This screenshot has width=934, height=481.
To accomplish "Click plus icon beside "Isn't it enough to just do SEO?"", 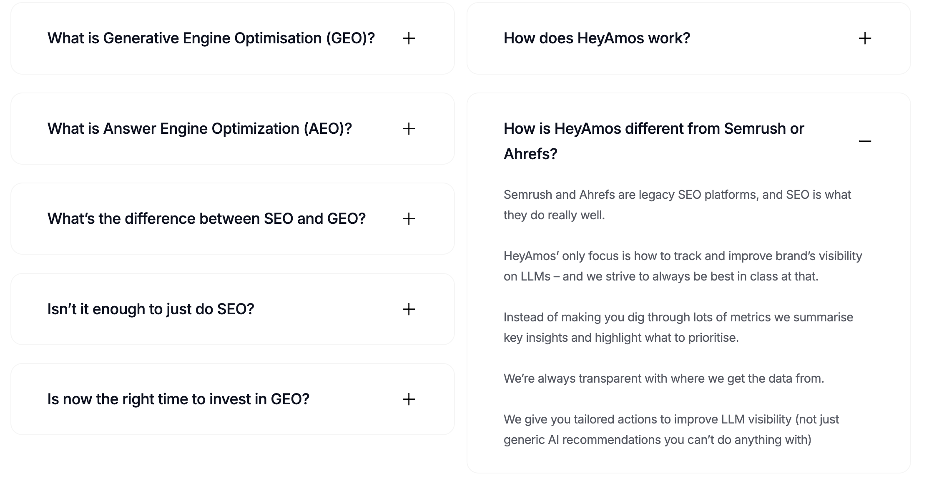I will (x=409, y=309).
